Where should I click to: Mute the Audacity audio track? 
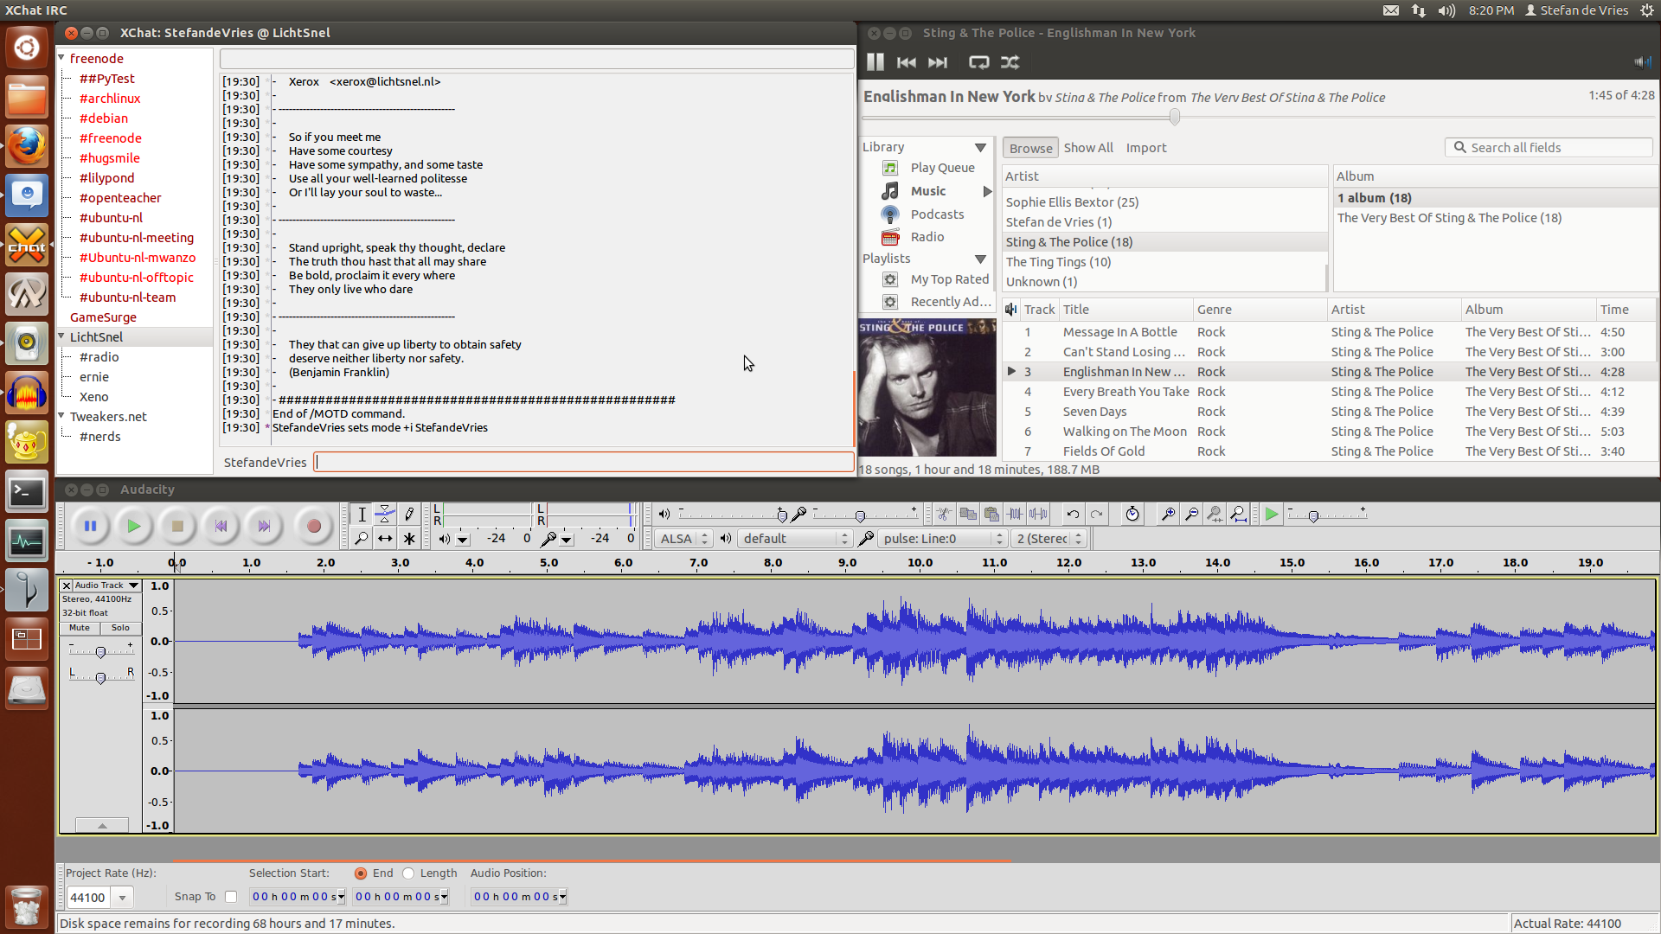click(80, 628)
